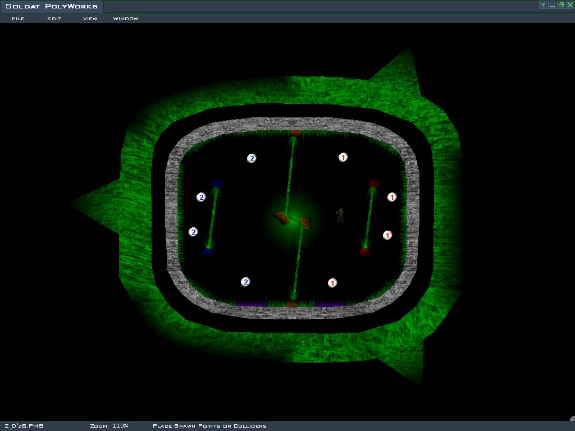Image resolution: width=575 pixels, height=431 pixels.
Task: Select blue block at left beam's lower end
Action: point(208,252)
